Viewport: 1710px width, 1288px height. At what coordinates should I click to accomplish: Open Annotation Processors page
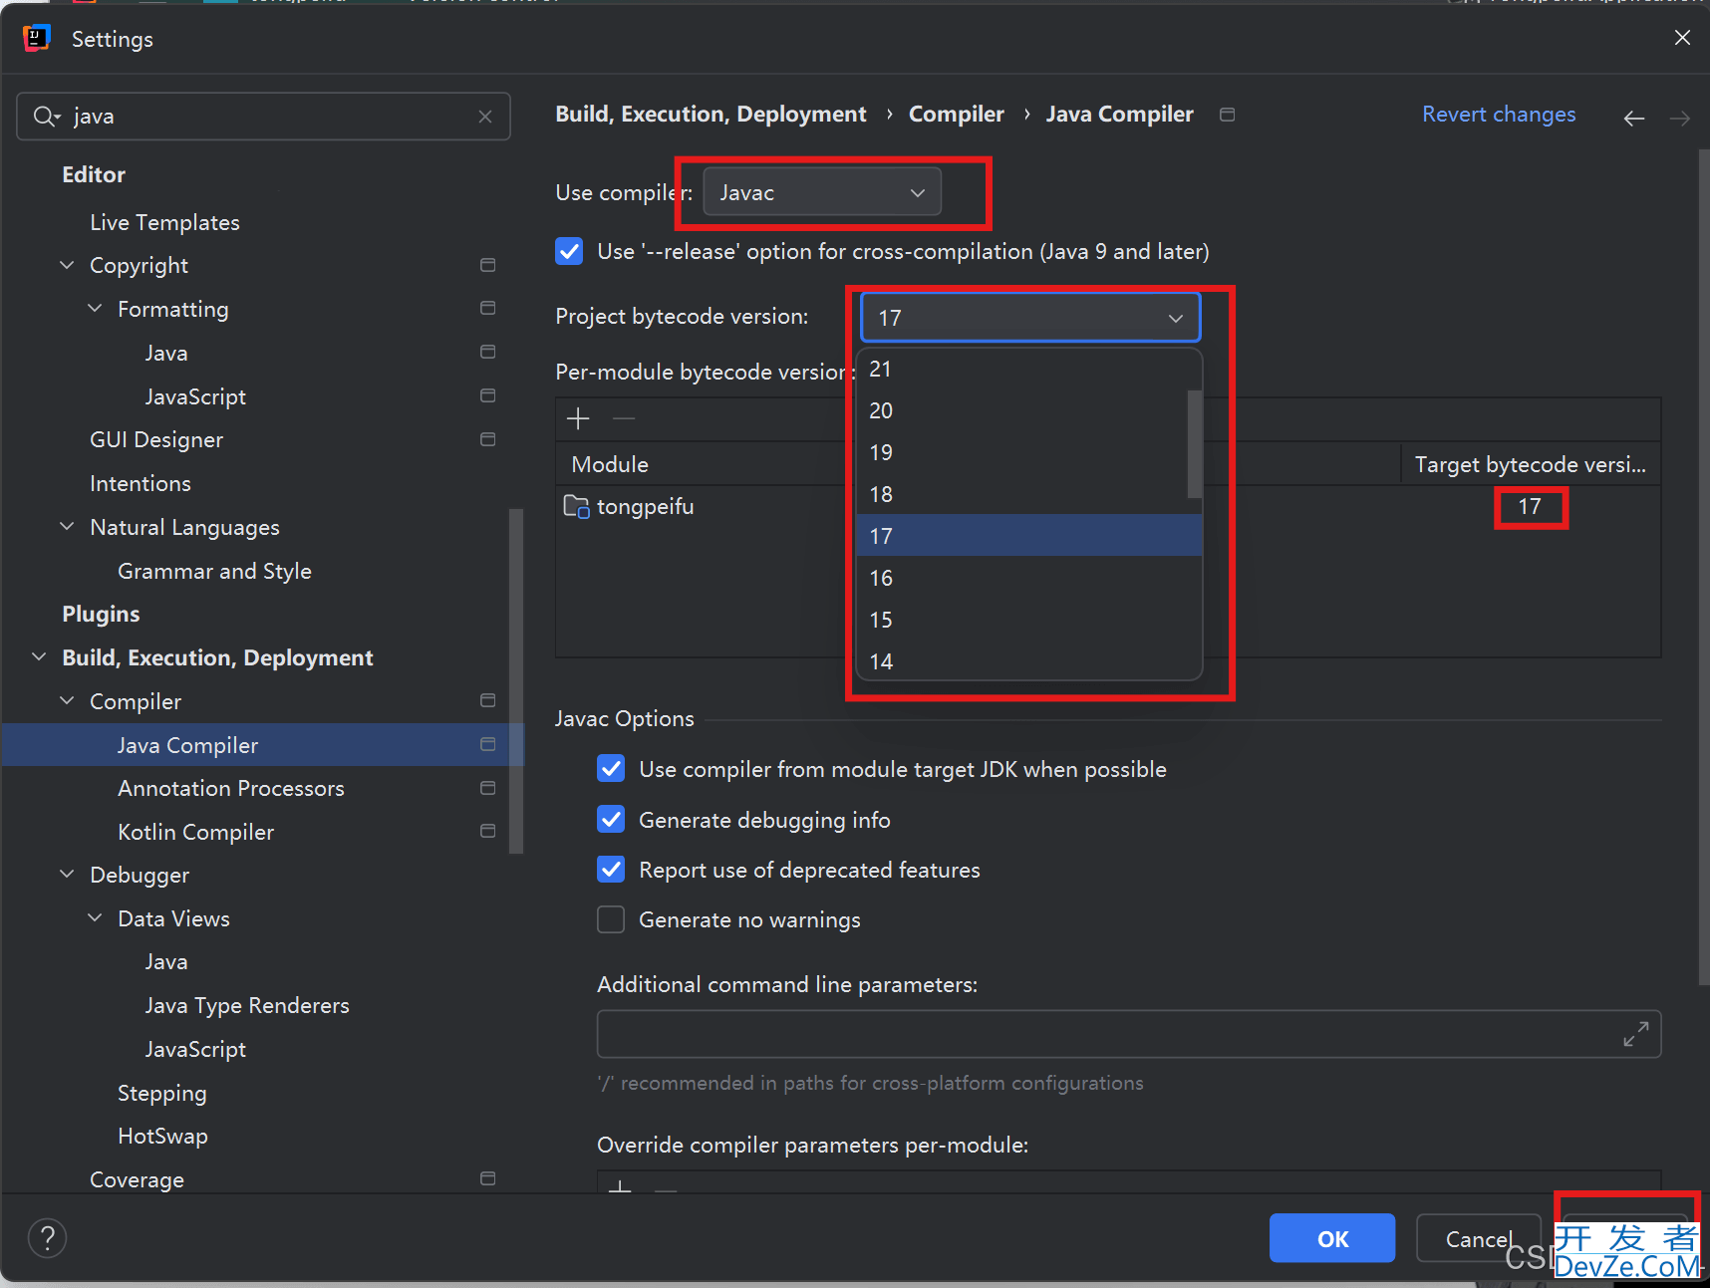click(x=231, y=788)
